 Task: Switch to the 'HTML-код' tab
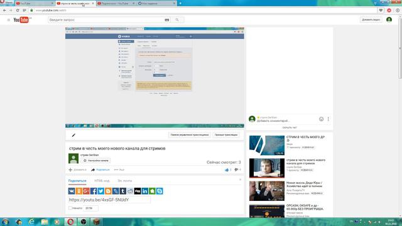102,181
